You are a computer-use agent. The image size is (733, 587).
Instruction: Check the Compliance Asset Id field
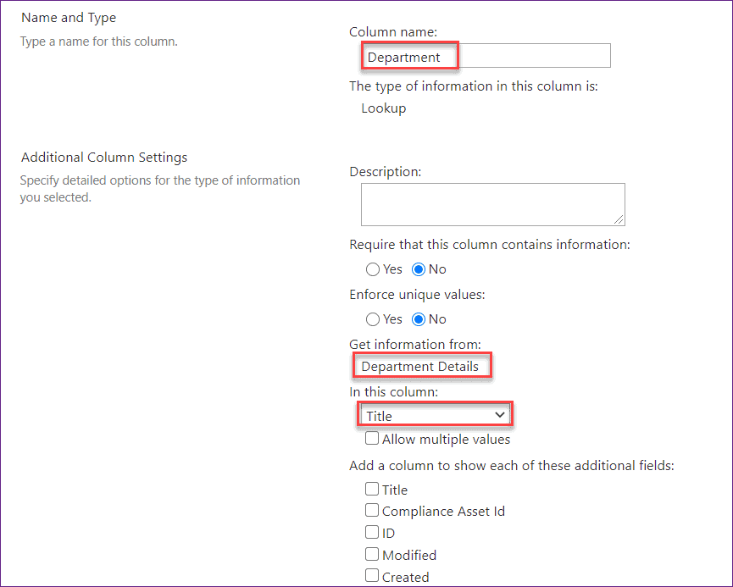point(371,510)
